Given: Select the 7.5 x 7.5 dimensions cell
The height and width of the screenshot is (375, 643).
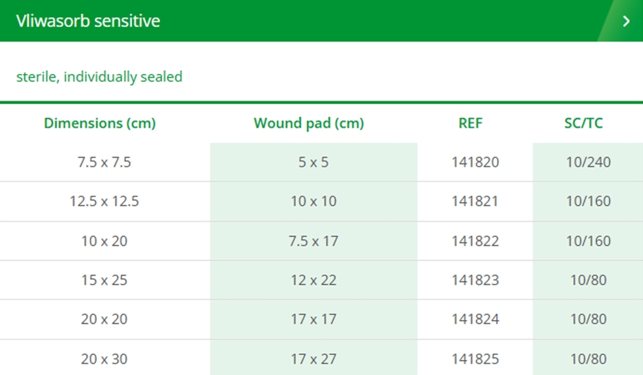Looking at the screenshot, I should coord(104,162).
